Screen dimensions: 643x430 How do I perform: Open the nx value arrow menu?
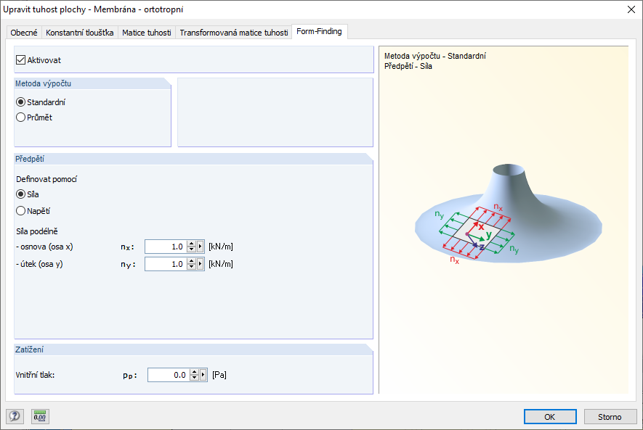click(201, 247)
